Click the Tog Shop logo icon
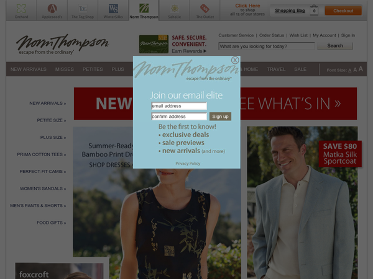 (83, 9)
